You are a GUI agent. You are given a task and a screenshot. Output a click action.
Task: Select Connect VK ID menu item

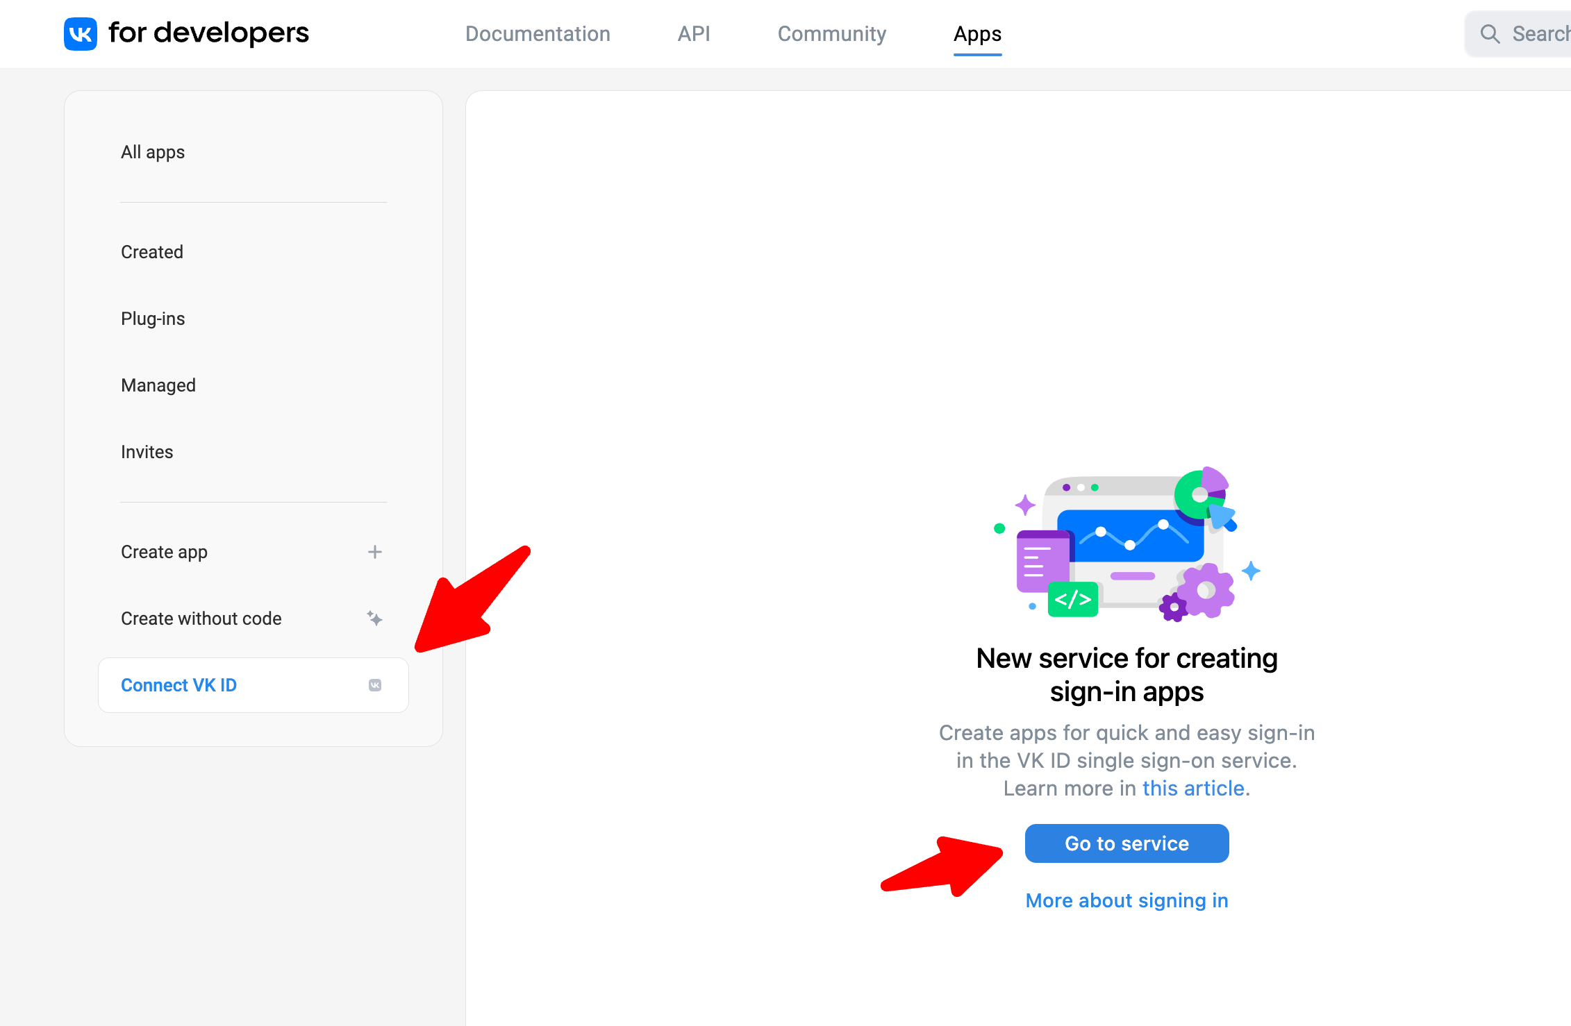(x=179, y=685)
